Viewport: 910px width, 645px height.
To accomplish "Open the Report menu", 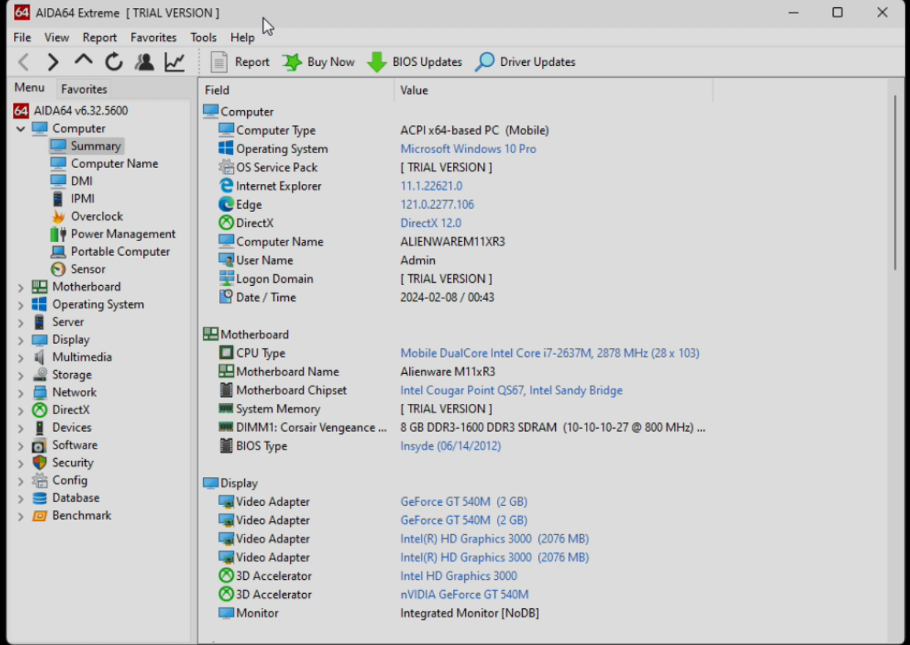I will [100, 37].
